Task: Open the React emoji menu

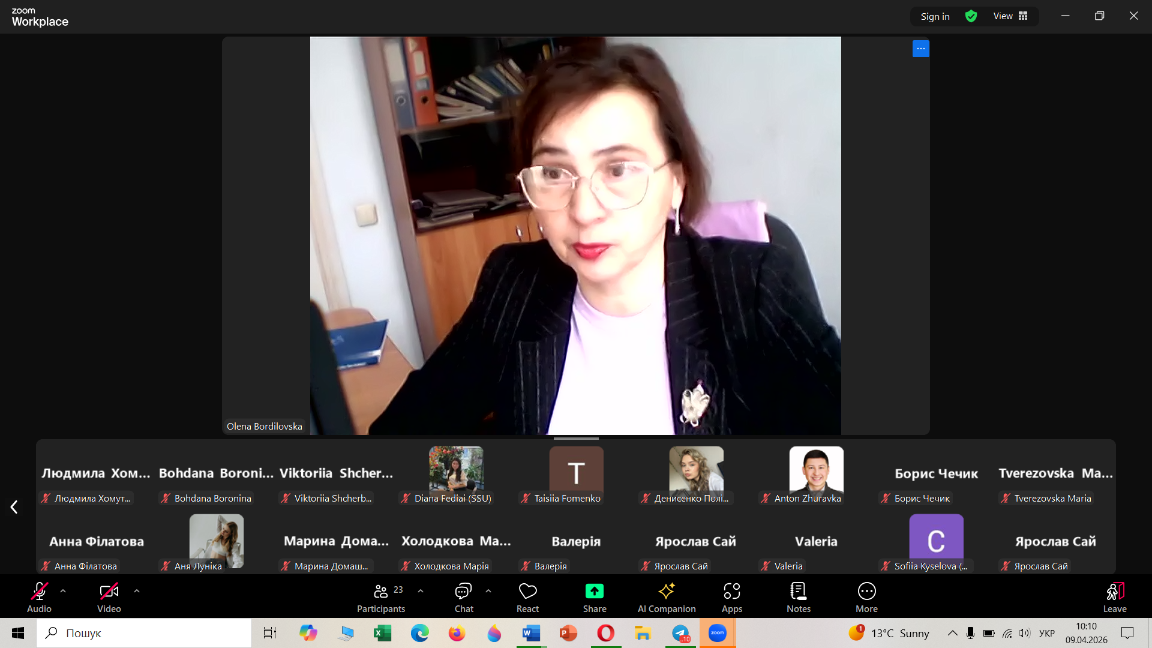Action: coord(527,592)
